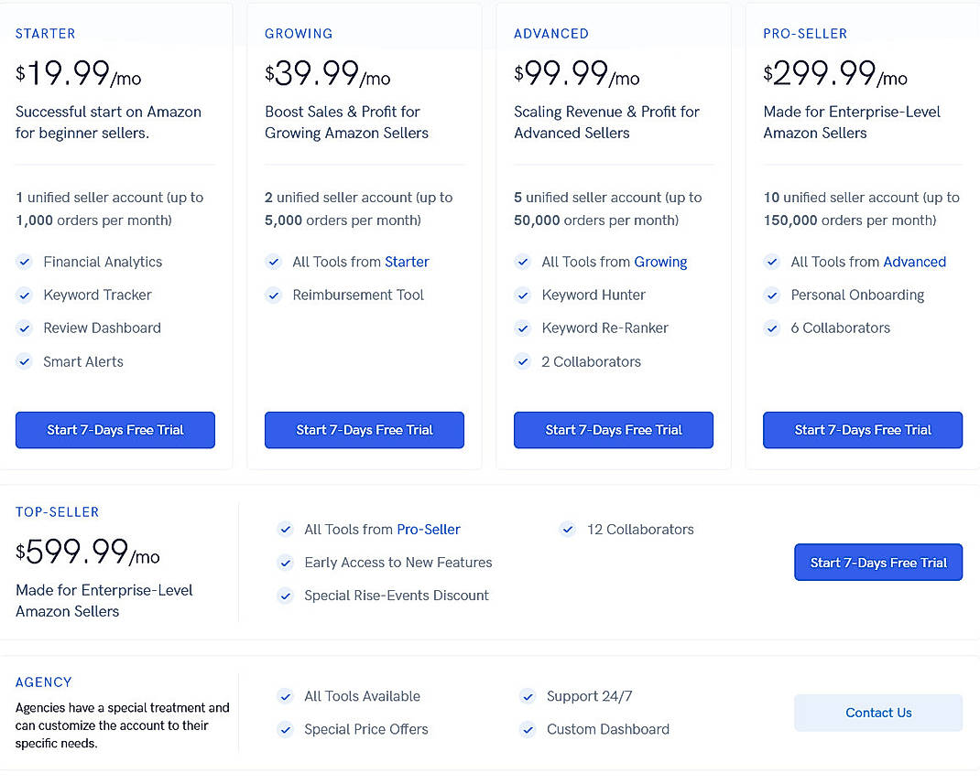Click the checkmark icon next to Keyword Hunter
The height and width of the screenshot is (784, 980).
tap(523, 295)
